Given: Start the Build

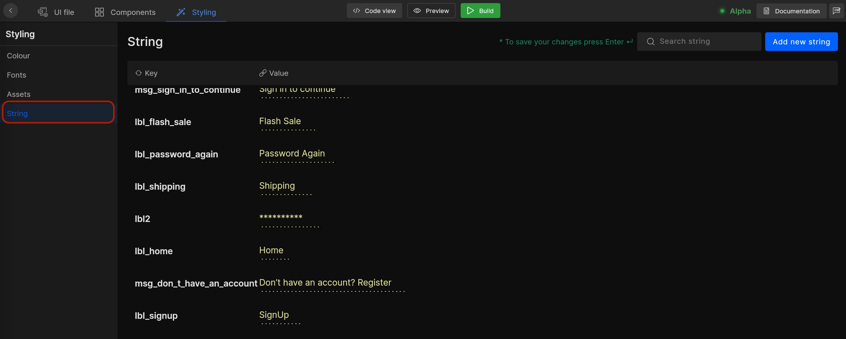Looking at the screenshot, I should 480,11.
